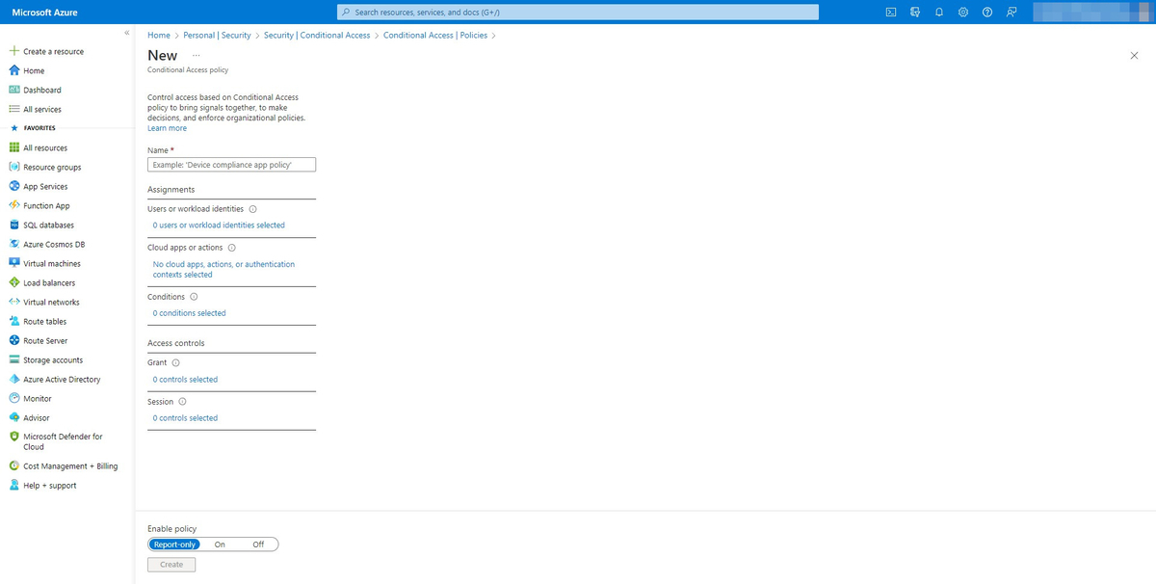Click the Virtual machines icon
The height and width of the screenshot is (584, 1156).
(x=14, y=263)
